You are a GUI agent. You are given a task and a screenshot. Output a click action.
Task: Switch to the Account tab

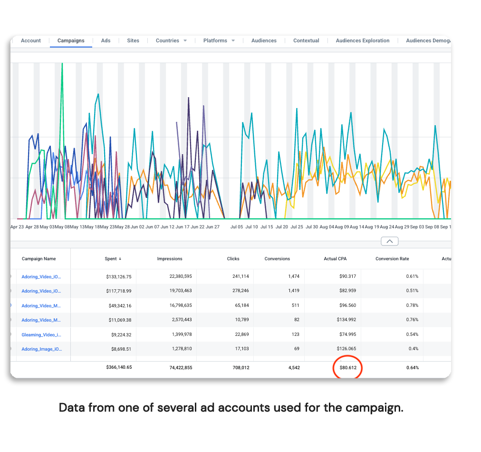point(31,41)
